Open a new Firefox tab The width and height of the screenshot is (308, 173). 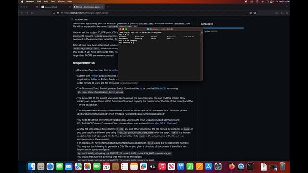108,7
